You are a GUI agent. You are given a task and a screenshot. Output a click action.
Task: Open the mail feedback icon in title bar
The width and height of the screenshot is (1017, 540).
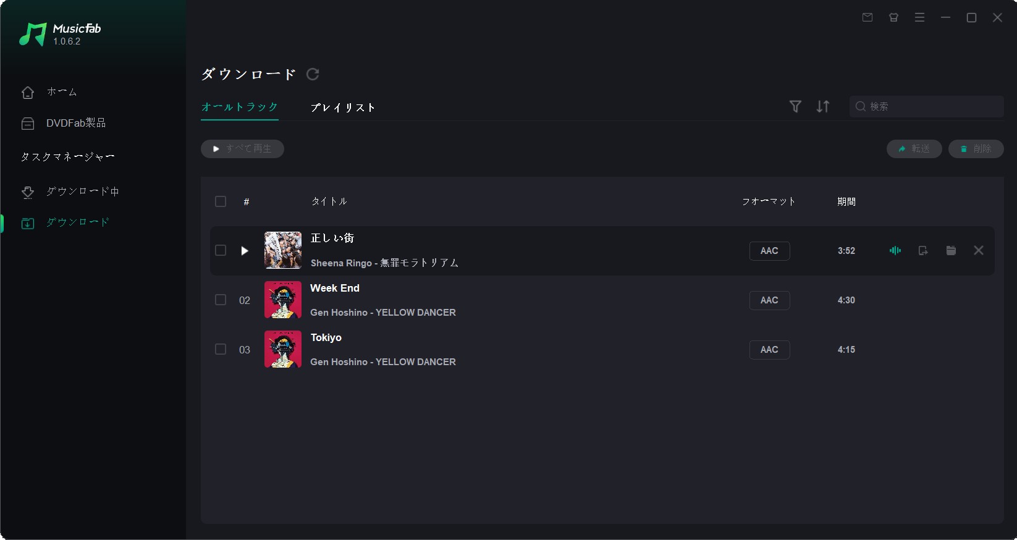867,17
